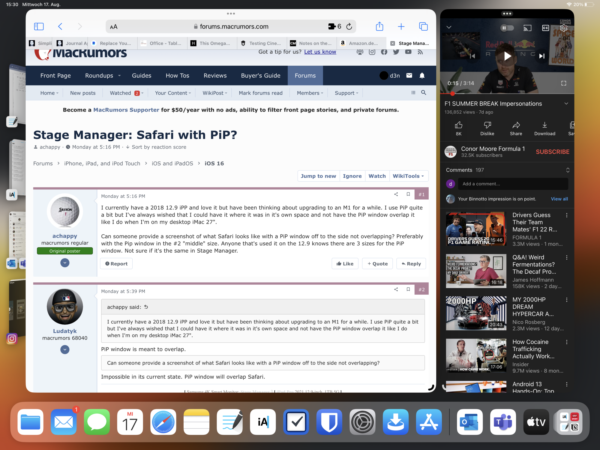
Task: Open new Safari tab
Action: pos(401,26)
